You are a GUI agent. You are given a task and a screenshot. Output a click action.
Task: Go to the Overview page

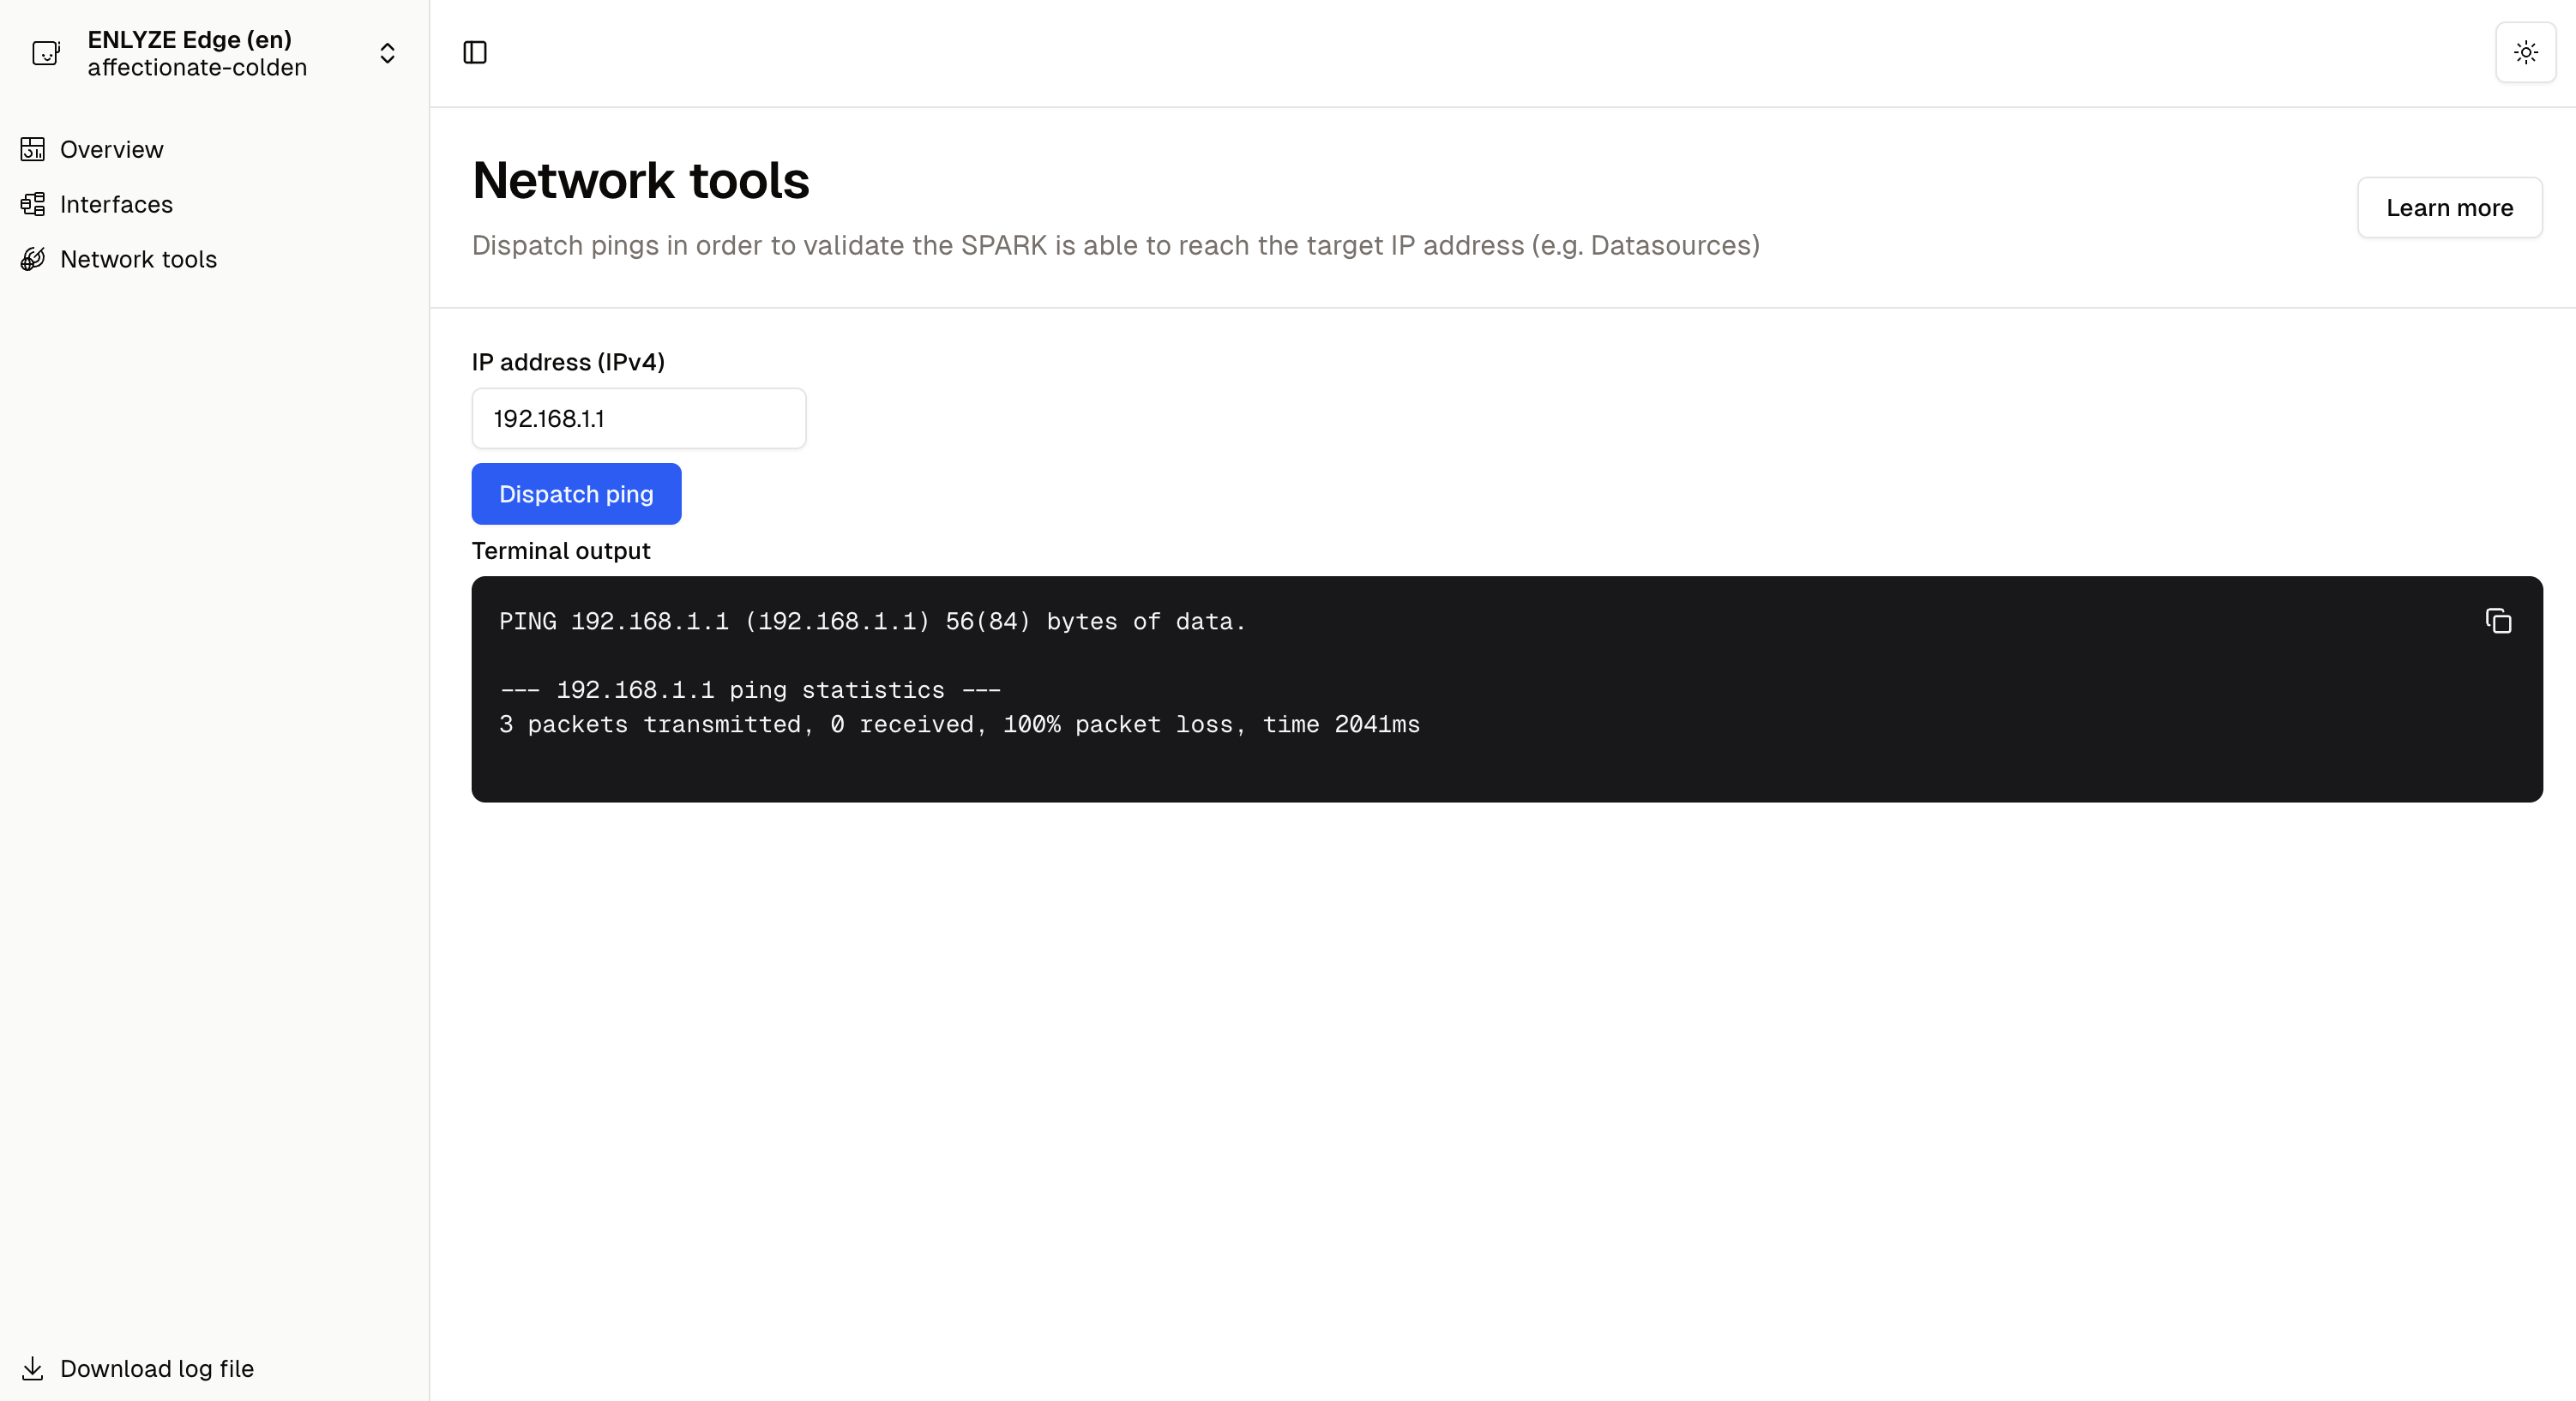tap(111, 149)
